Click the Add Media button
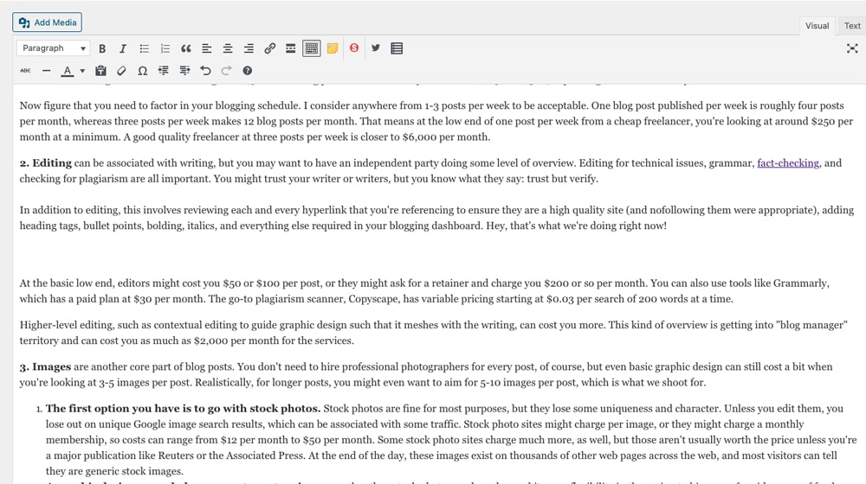866x484 pixels. coord(47,22)
